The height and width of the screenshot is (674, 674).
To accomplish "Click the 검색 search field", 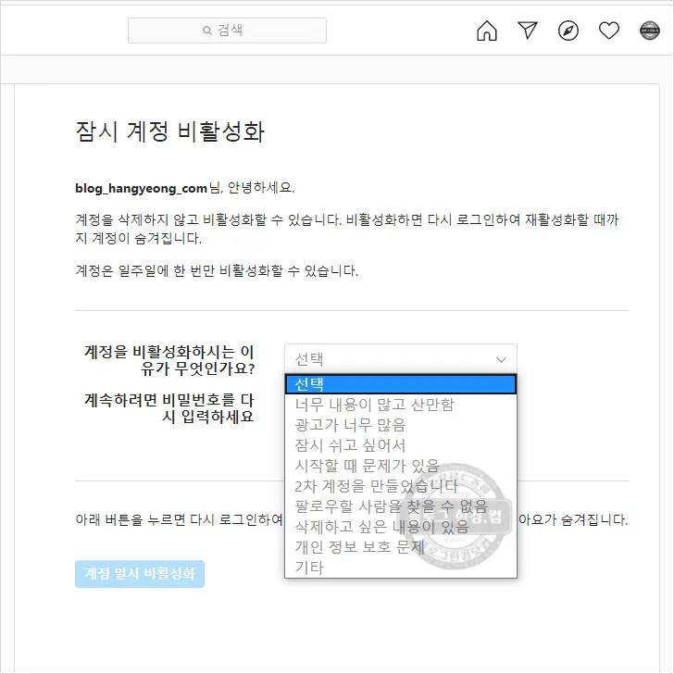I will pos(227,31).
